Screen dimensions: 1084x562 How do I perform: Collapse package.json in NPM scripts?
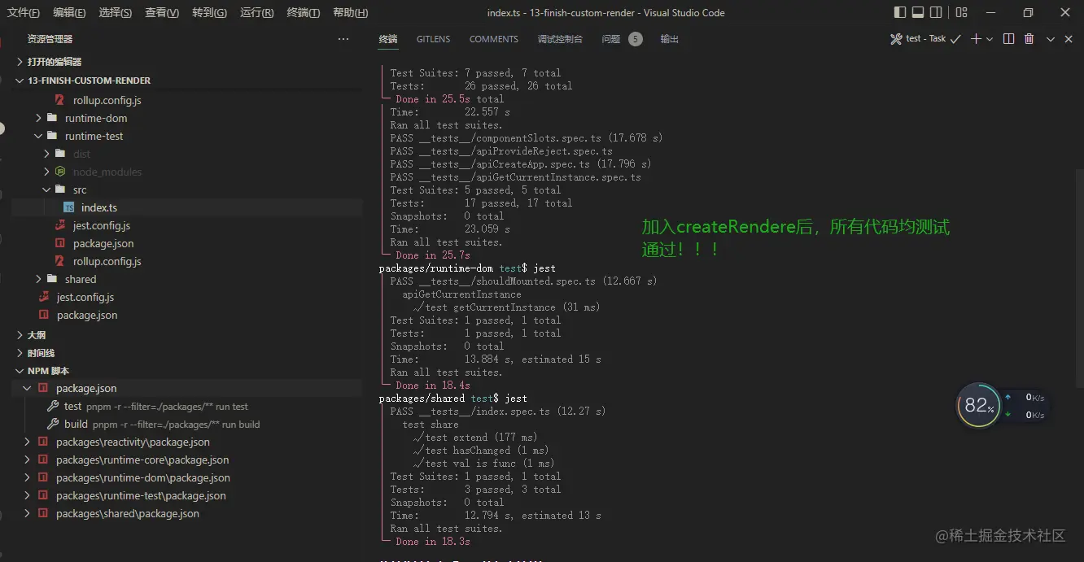point(187,388)
